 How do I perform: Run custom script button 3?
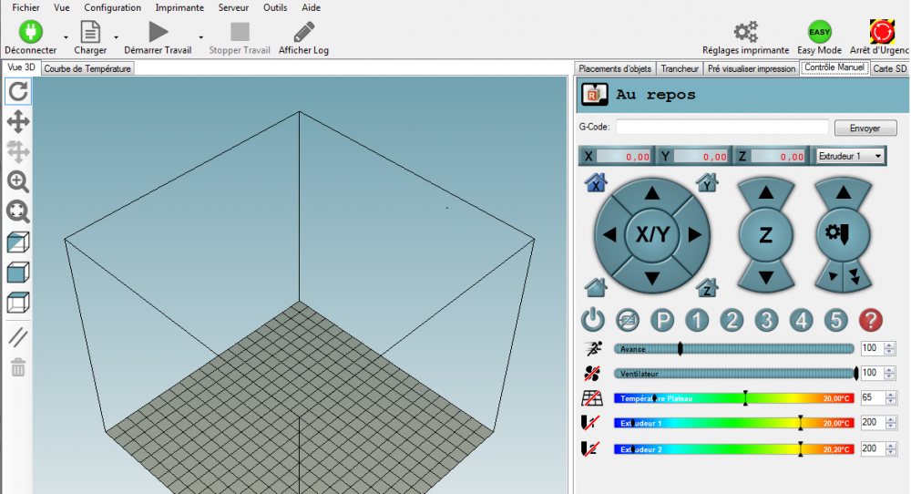(766, 320)
